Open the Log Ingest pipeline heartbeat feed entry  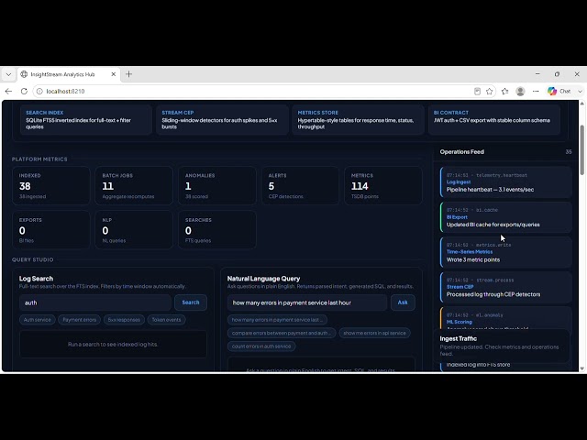click(506, 182)
